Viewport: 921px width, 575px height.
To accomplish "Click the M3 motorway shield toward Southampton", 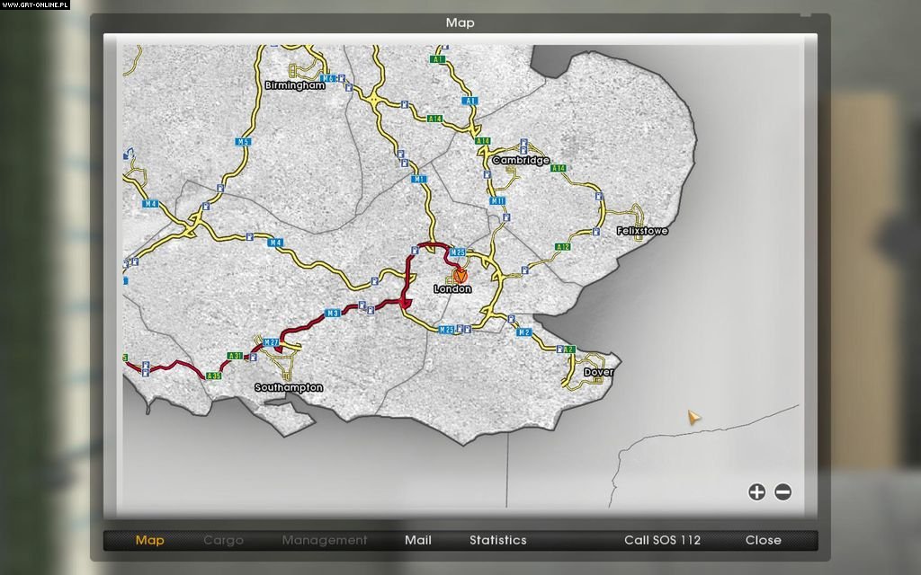I will click(x=333, y=314).
